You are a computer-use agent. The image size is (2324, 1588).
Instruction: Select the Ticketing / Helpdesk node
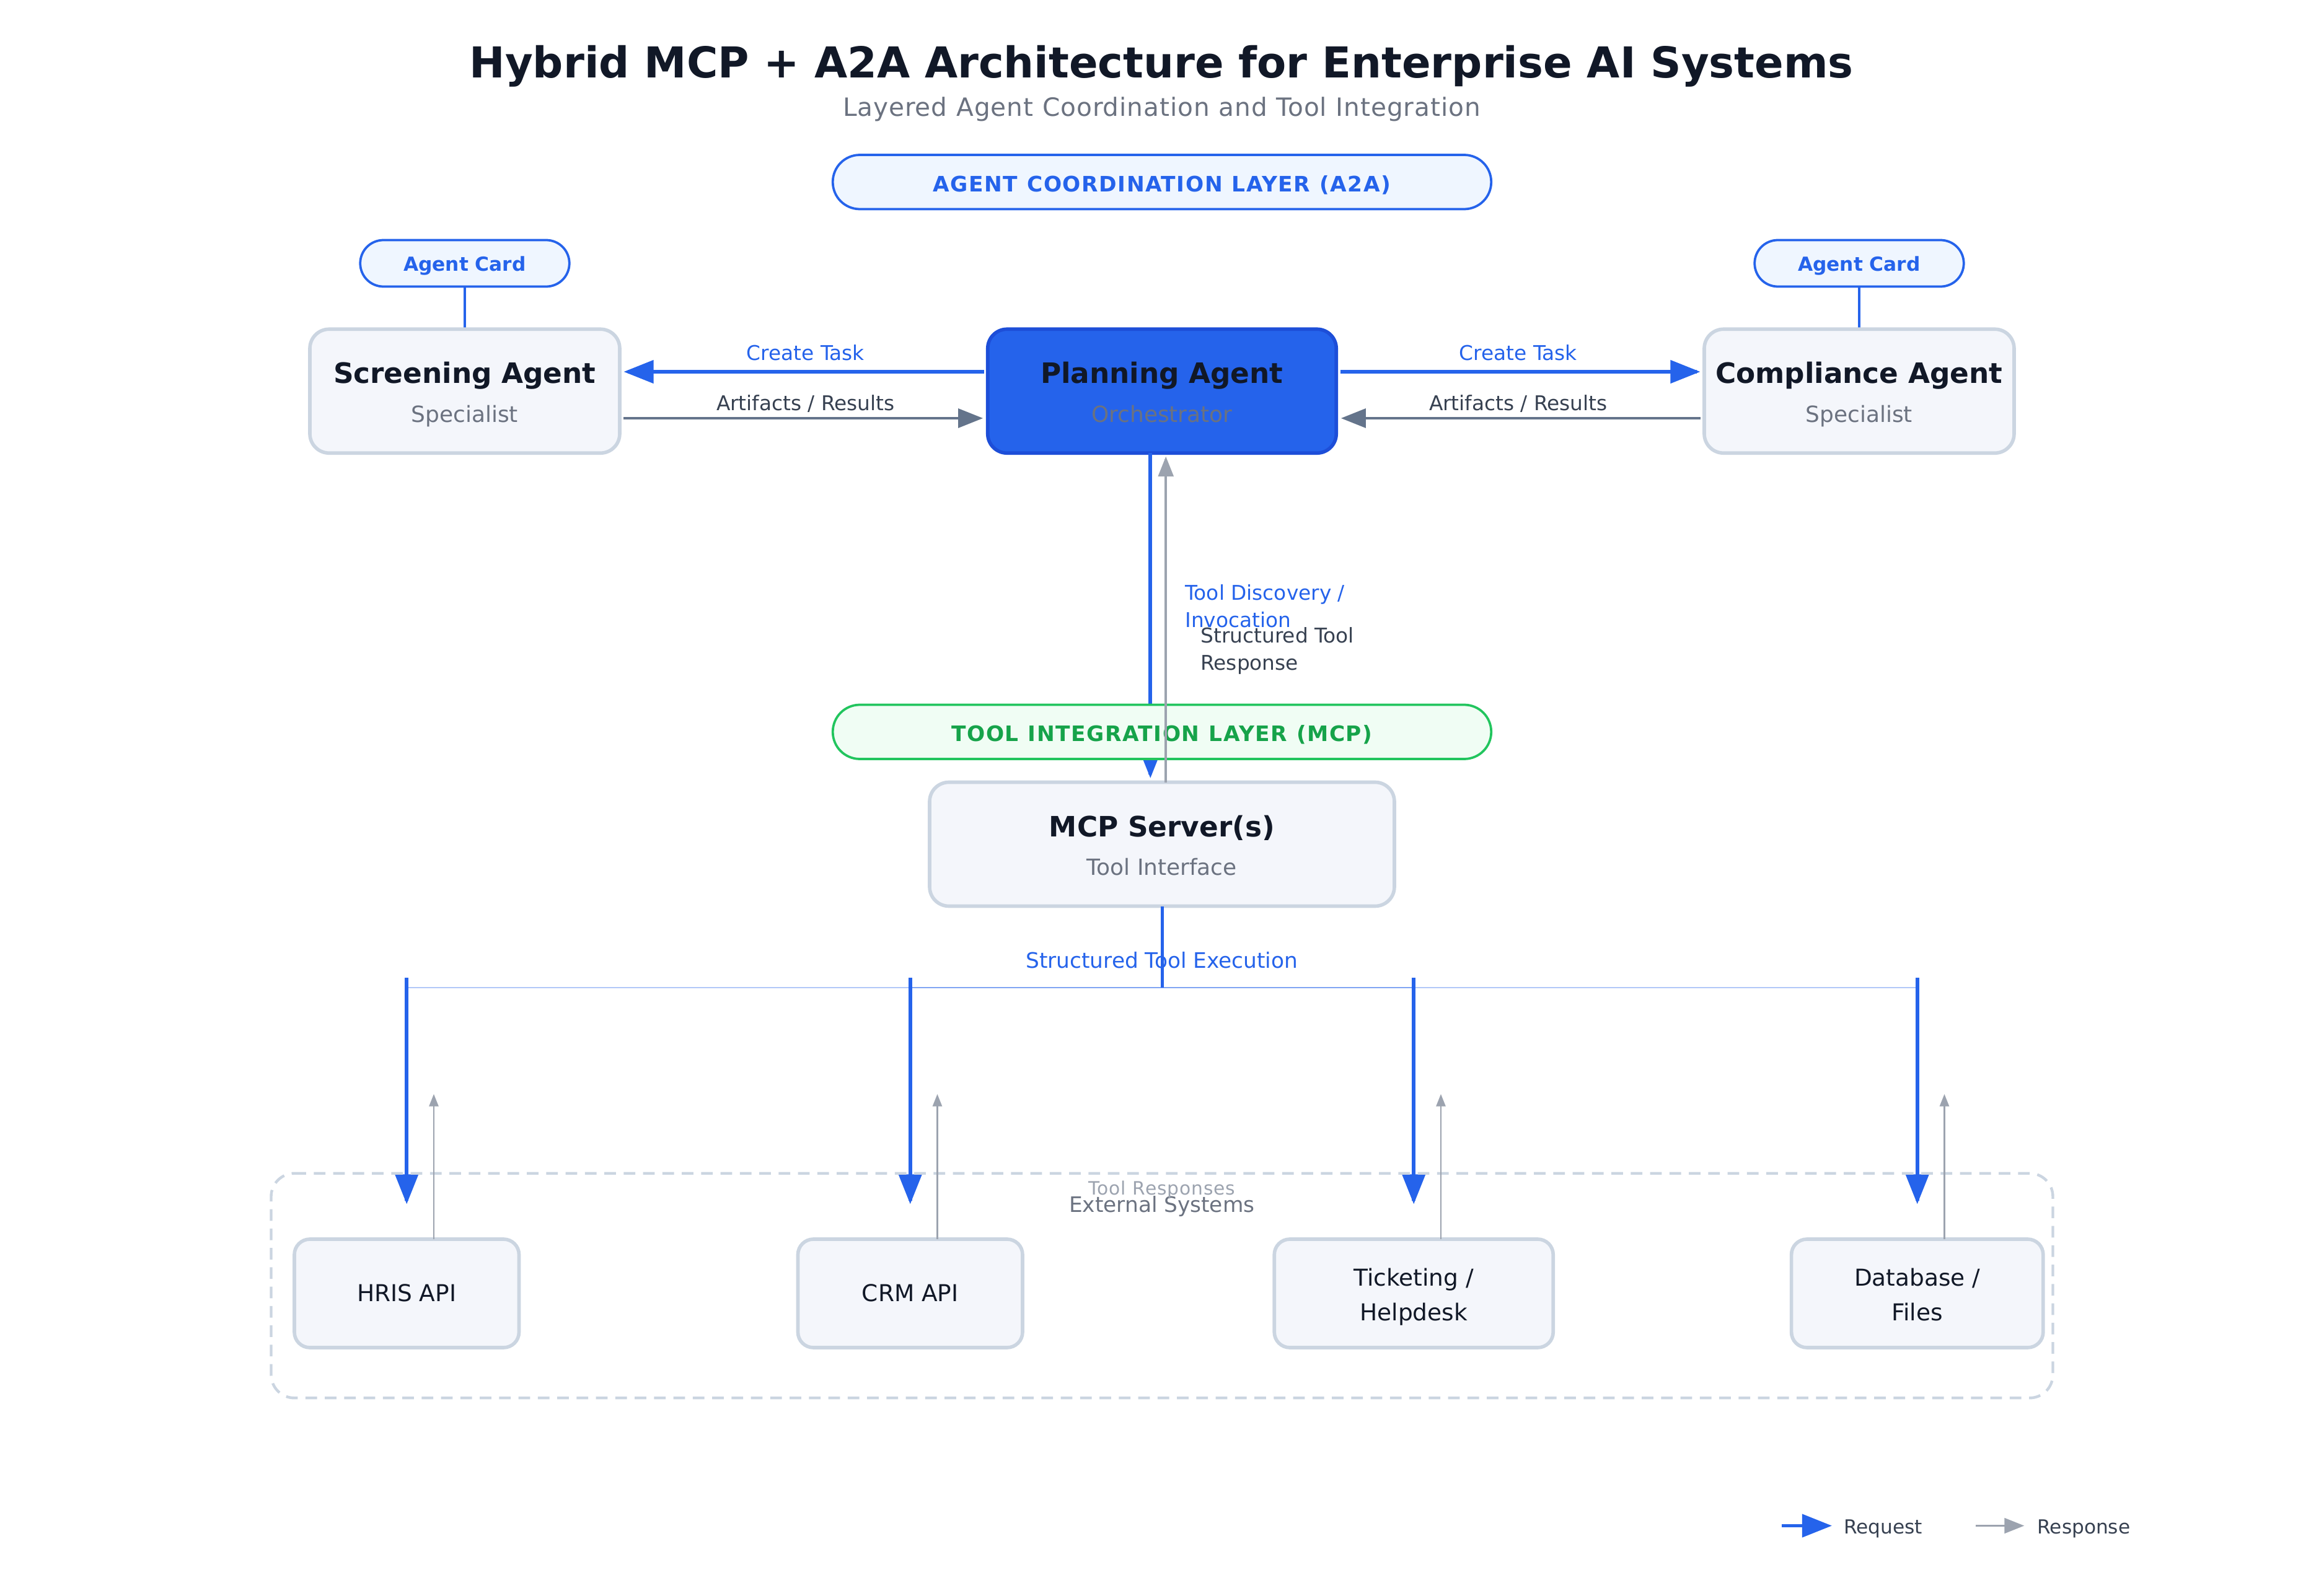tap(1412, 1293)
